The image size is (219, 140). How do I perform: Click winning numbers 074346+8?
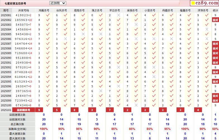(23, 105)
